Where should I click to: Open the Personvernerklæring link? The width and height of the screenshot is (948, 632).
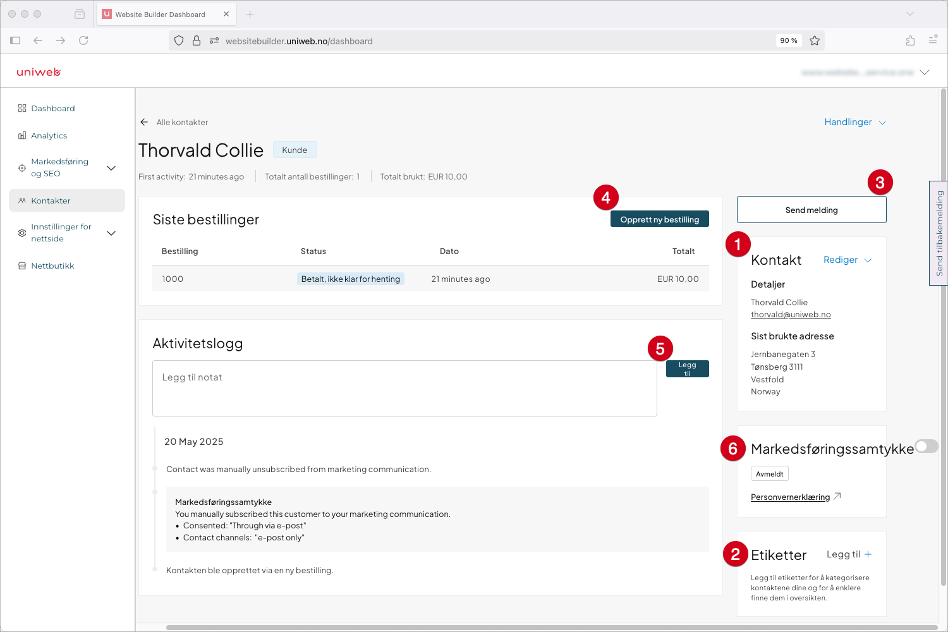pos(790,497)
